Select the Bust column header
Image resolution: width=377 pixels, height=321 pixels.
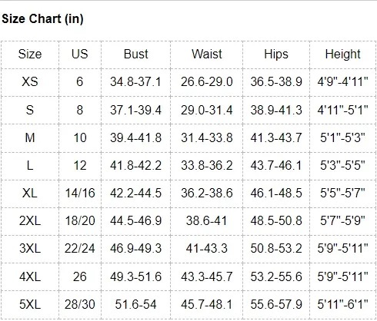[136, 54]
